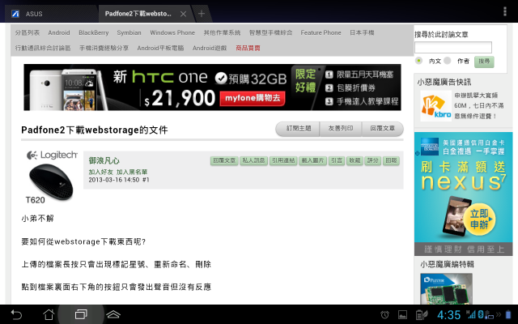Image resolution: width=518 pixels, height=324 pixels.
Task: Tap the 立即申辦 yellow circle button
Action: coord(479,220)
